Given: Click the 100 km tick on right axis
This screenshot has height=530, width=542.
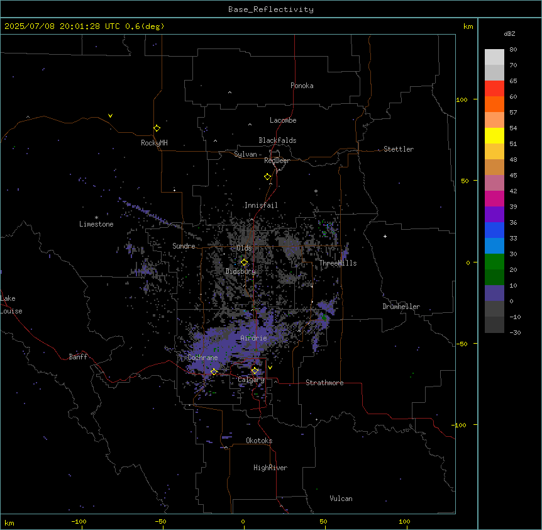Looking at the screenshot, I should (462, 99).
